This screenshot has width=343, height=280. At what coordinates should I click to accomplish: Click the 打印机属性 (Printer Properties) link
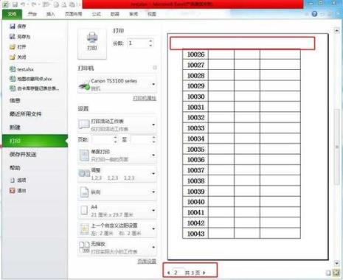coord(145,98)
